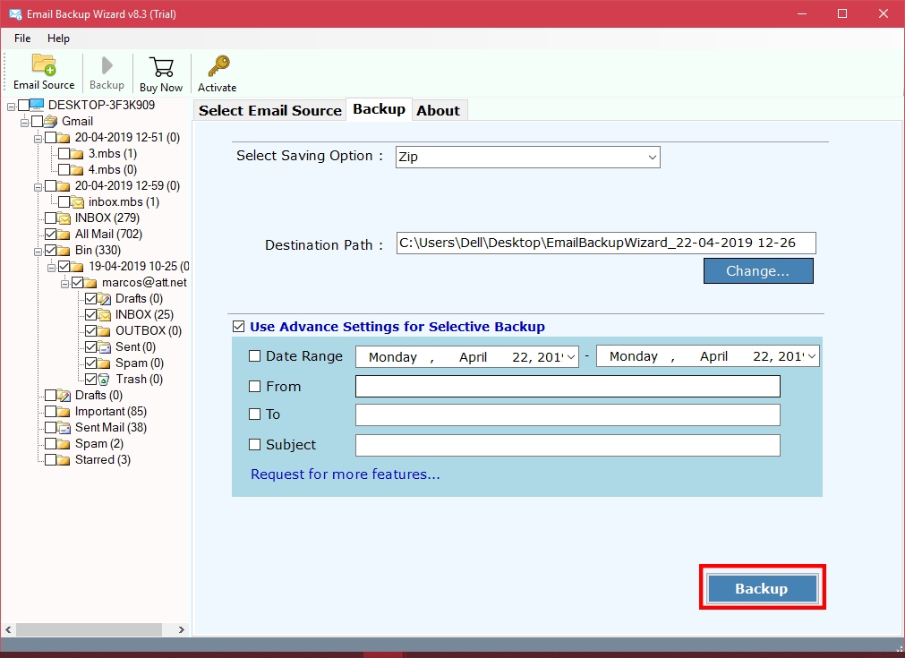Open the File menu

coord(22,38)
